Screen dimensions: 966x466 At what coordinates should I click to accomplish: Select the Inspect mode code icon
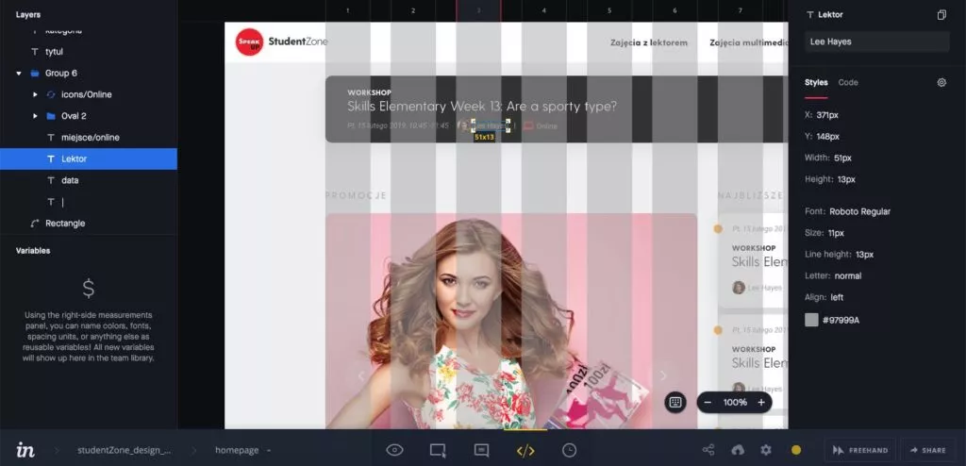[x=525, y=450]
